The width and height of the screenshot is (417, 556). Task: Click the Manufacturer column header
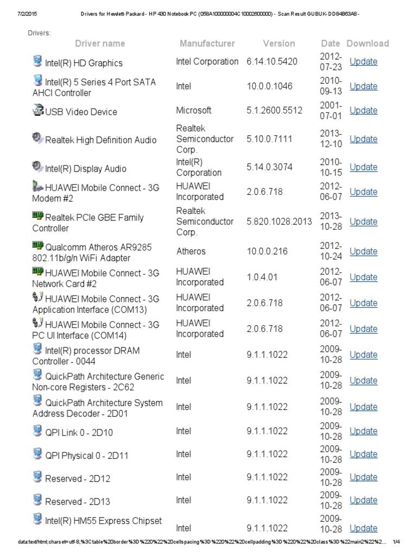click(207, 43)
